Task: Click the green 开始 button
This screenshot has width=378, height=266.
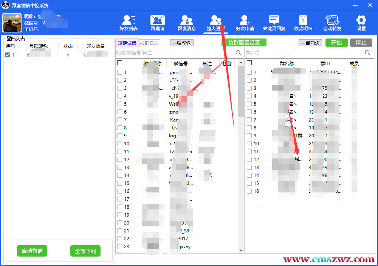Action: 336,43
